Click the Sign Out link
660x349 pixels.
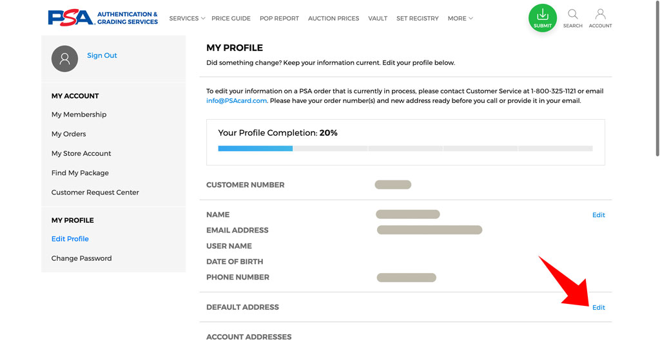pos(102,55)
